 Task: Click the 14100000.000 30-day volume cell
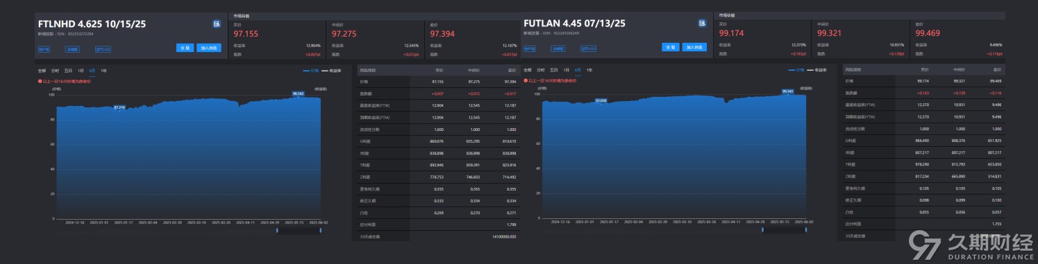click(x=505, y=236)
